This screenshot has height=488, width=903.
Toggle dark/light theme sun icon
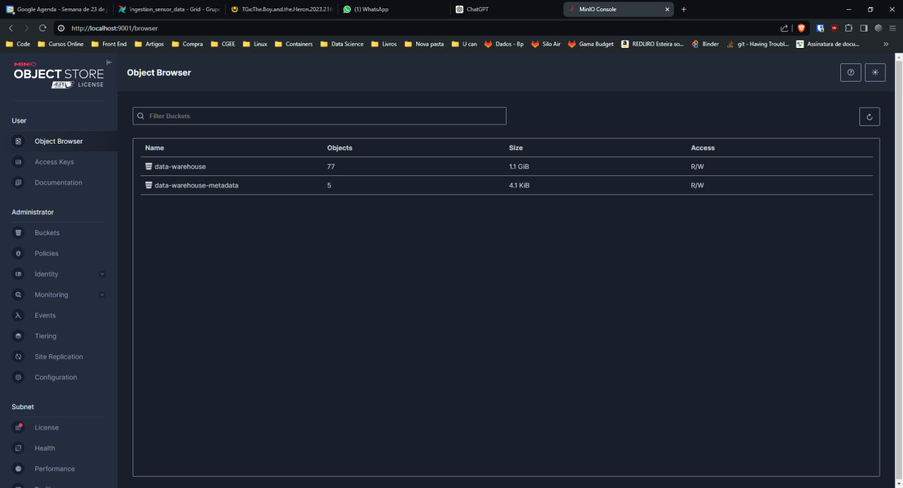[875, 73]
